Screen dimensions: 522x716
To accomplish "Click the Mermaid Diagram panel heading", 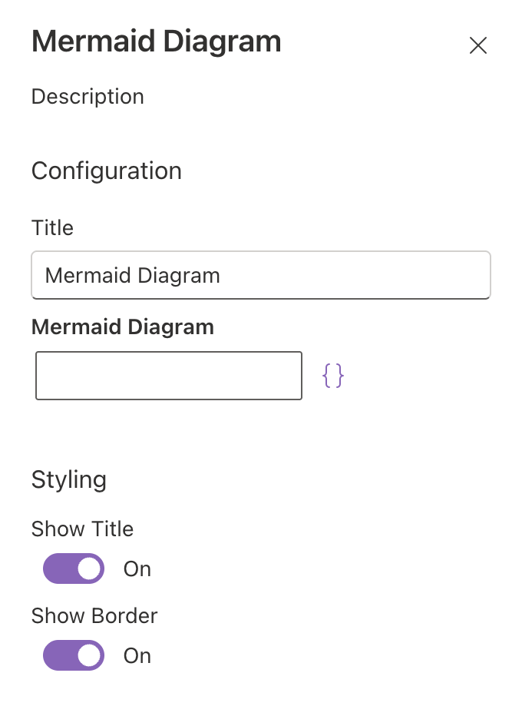I will pyautogui.click(x=156, y=41).
